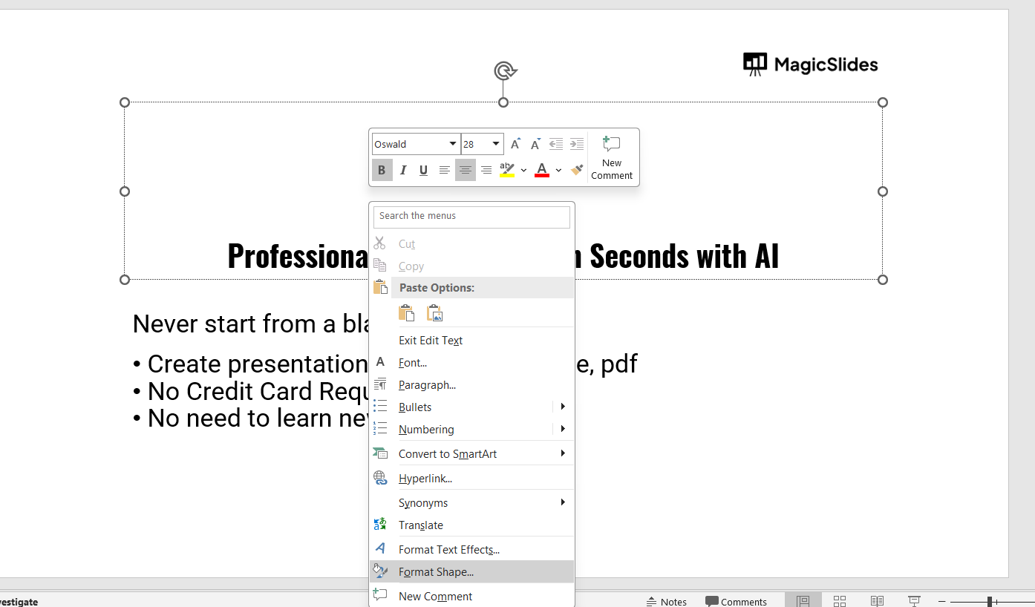Click the 'No Credit Card' bullet text

[x=251, y=391]
